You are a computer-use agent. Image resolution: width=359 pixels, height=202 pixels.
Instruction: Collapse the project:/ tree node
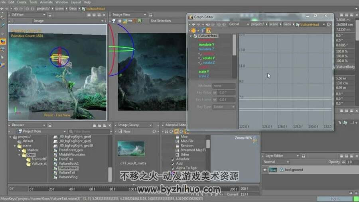(x=10, y=137)
